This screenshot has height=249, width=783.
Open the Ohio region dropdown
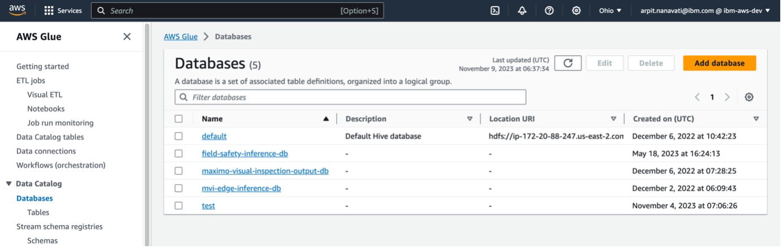coord(610,11)
